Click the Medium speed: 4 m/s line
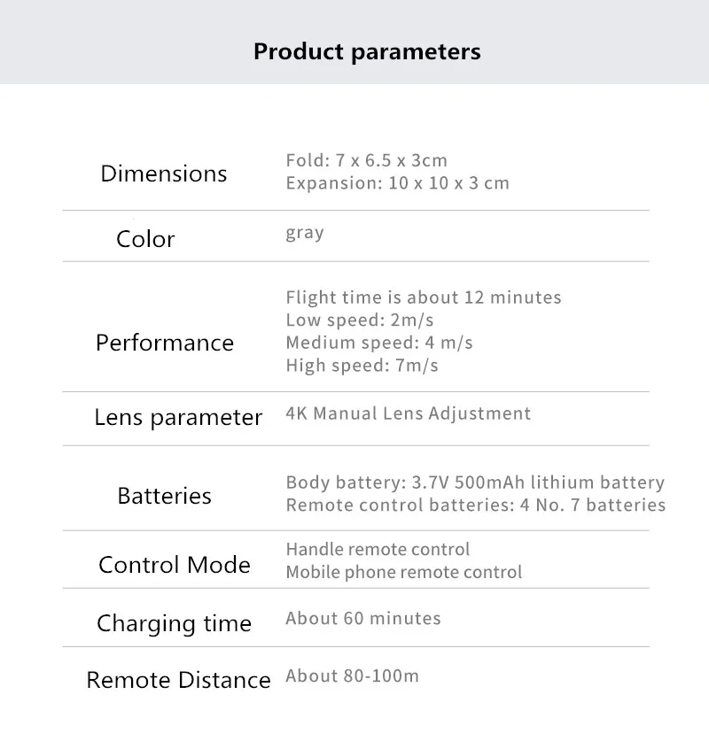The height and width of the screenshot is (741, 709). click(378, 343)
